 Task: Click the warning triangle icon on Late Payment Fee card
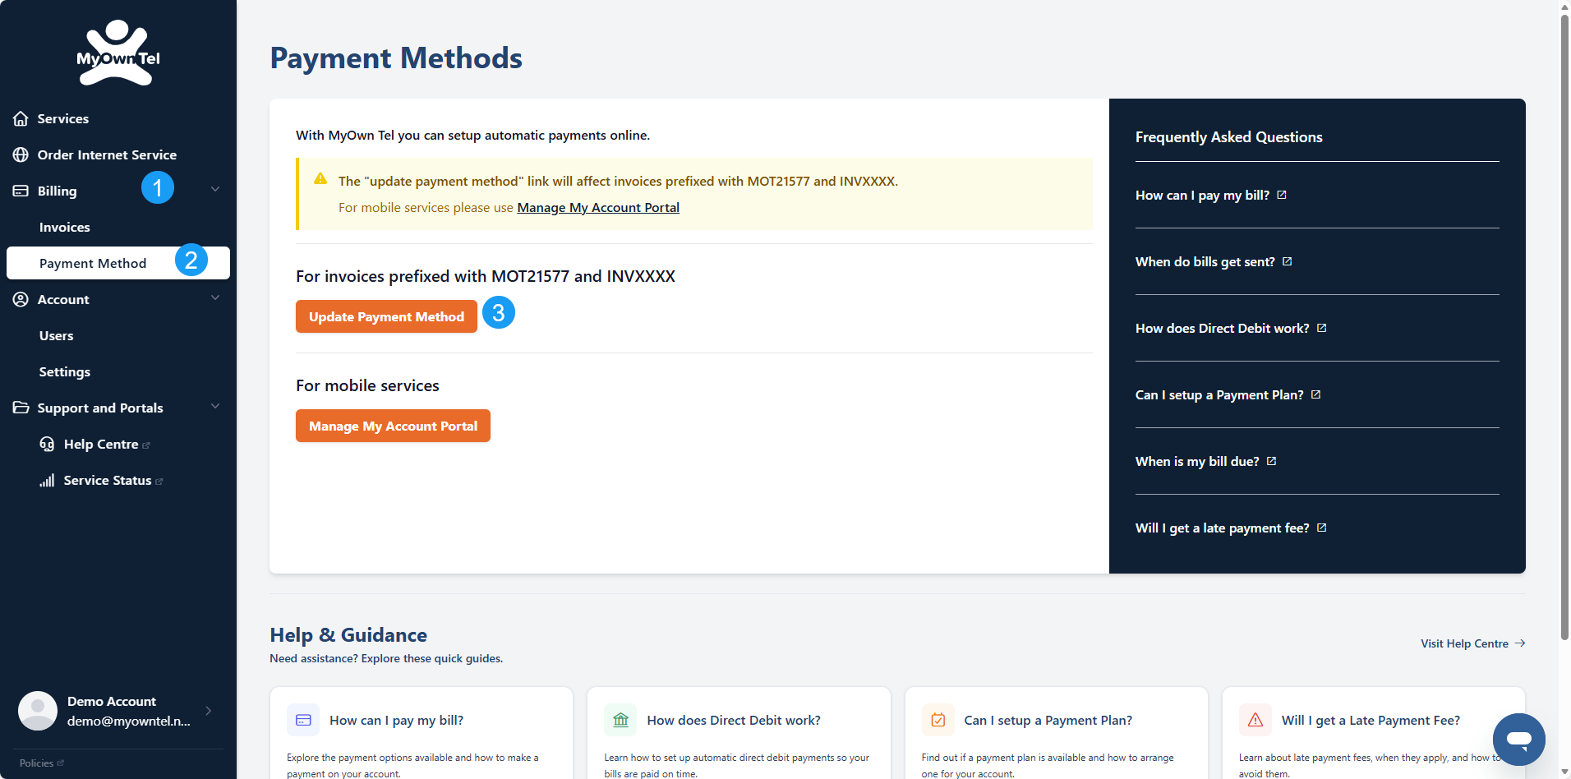pos(1255,720)
